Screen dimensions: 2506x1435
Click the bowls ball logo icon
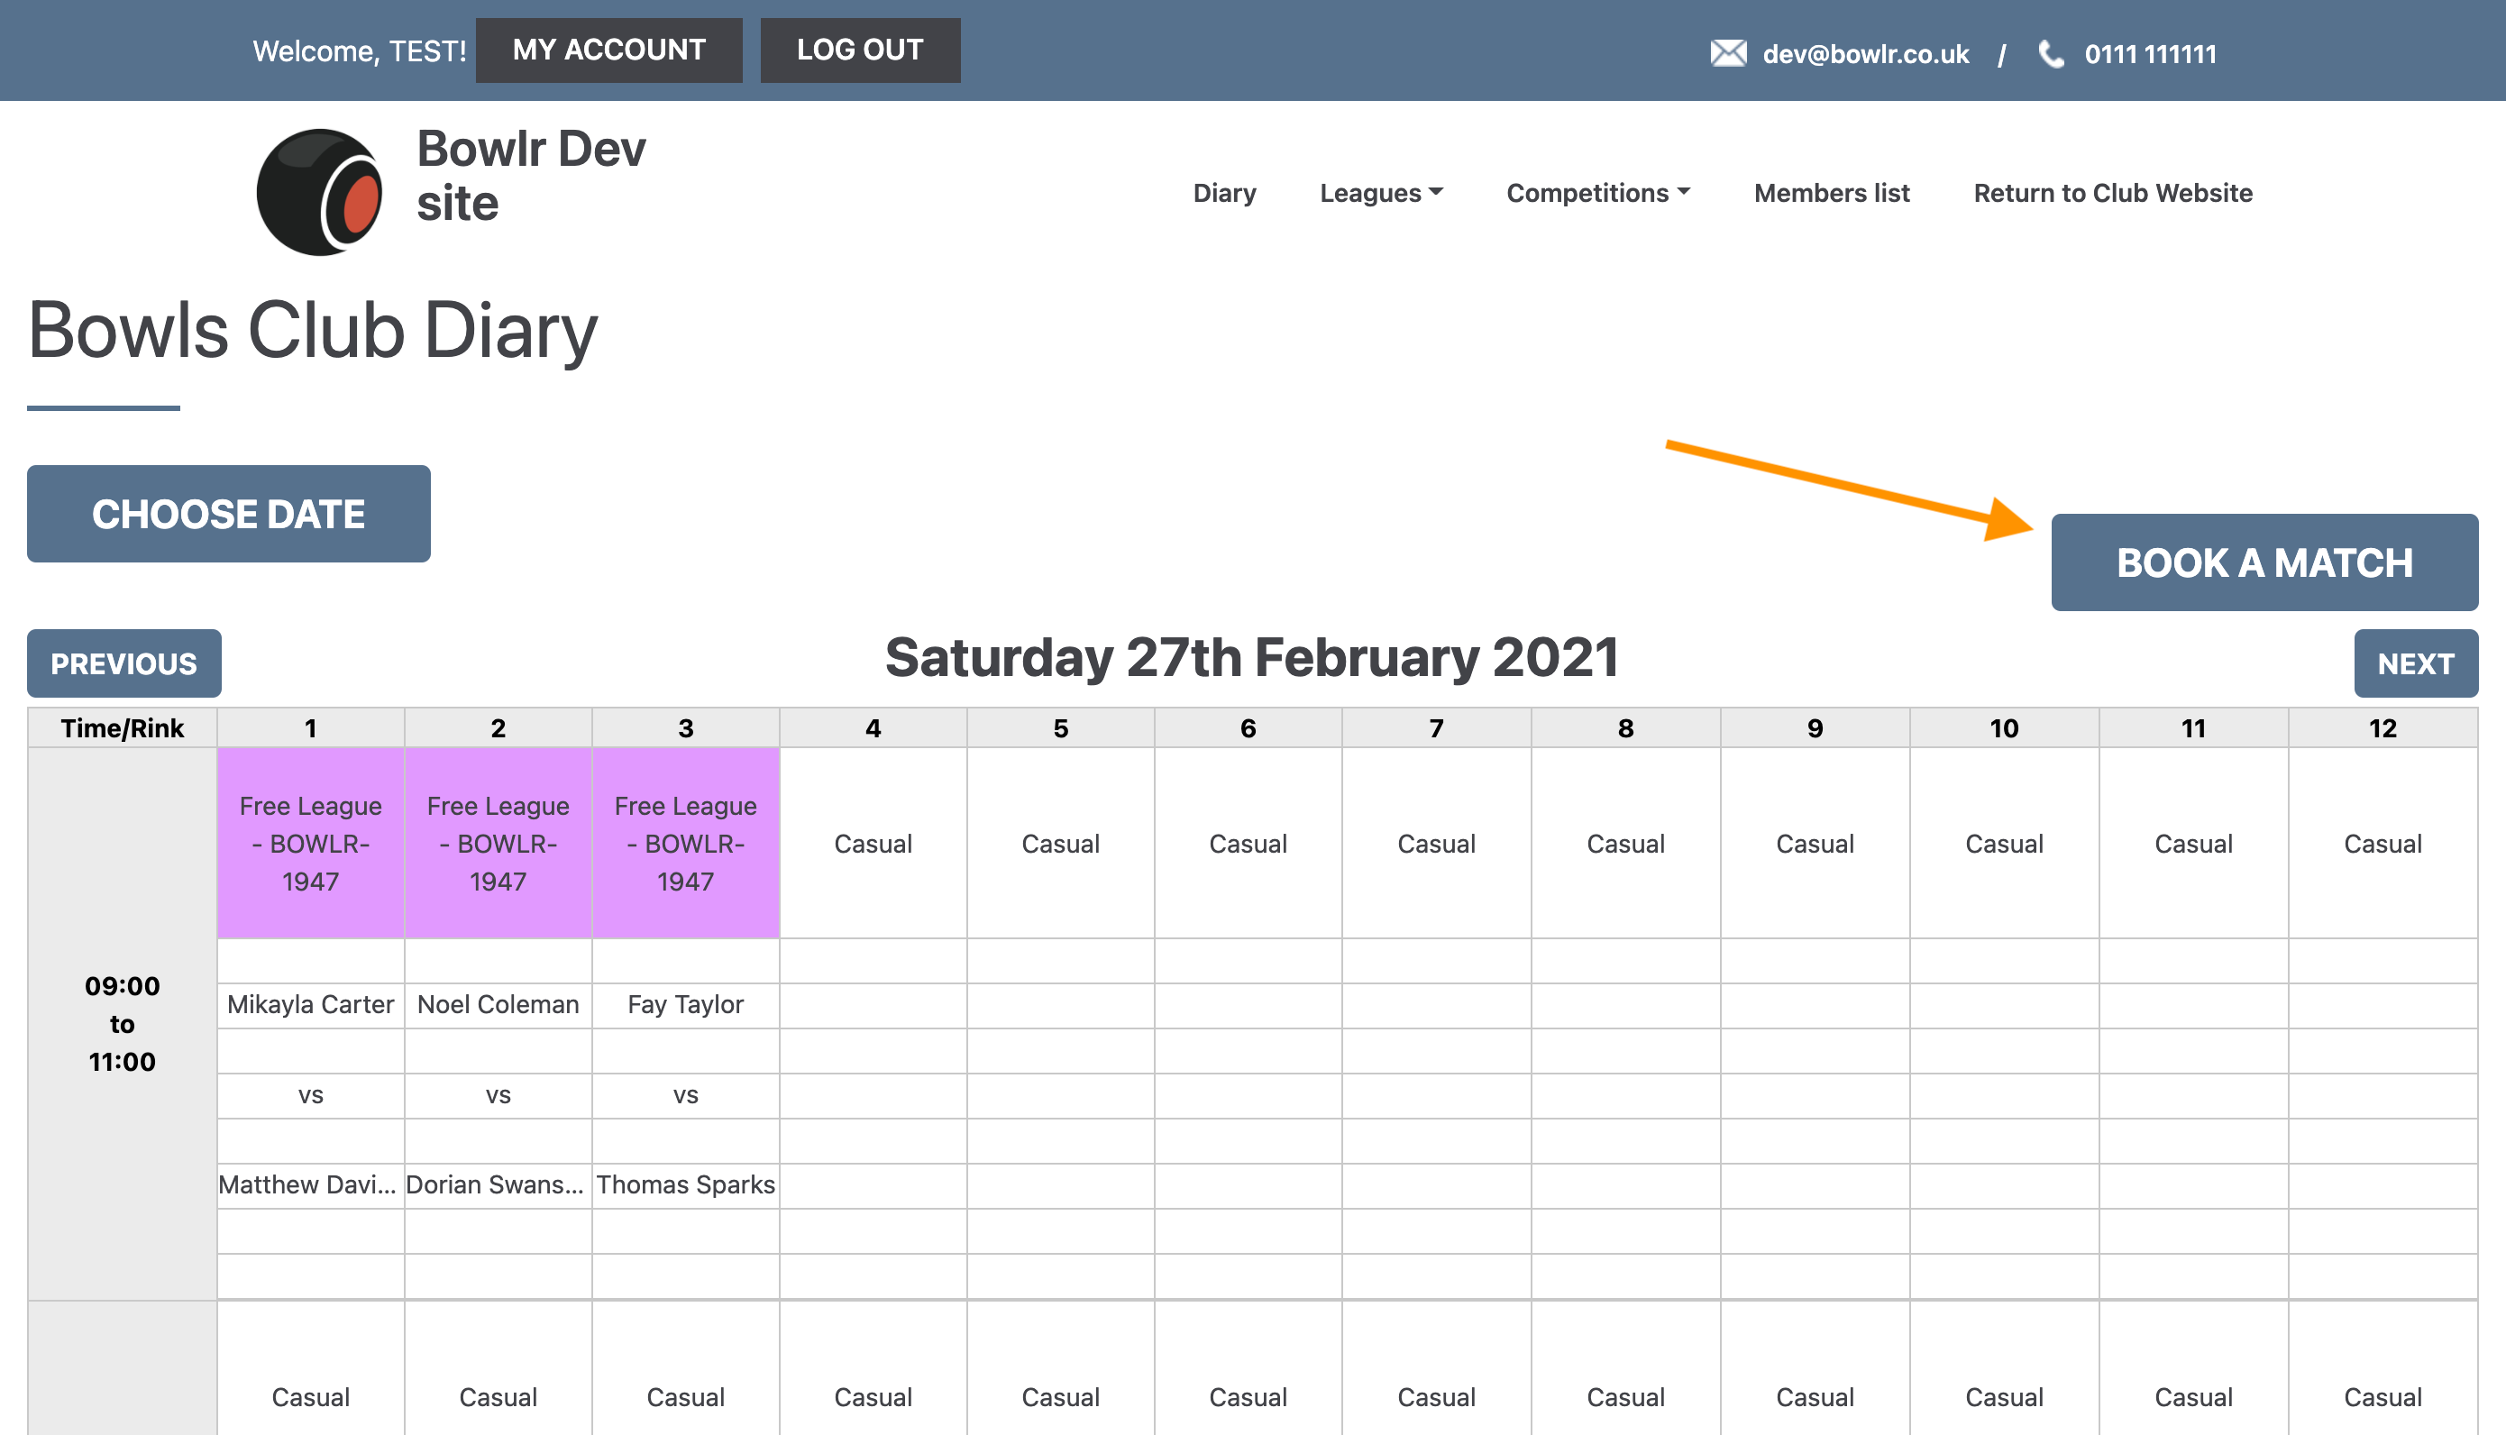319,191
